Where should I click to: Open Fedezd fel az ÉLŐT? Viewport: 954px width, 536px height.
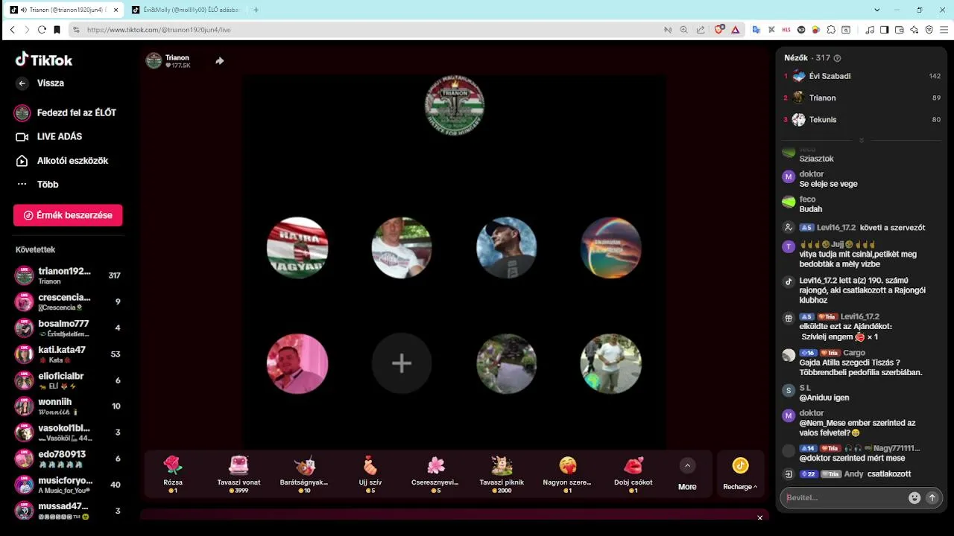[66, 112]
